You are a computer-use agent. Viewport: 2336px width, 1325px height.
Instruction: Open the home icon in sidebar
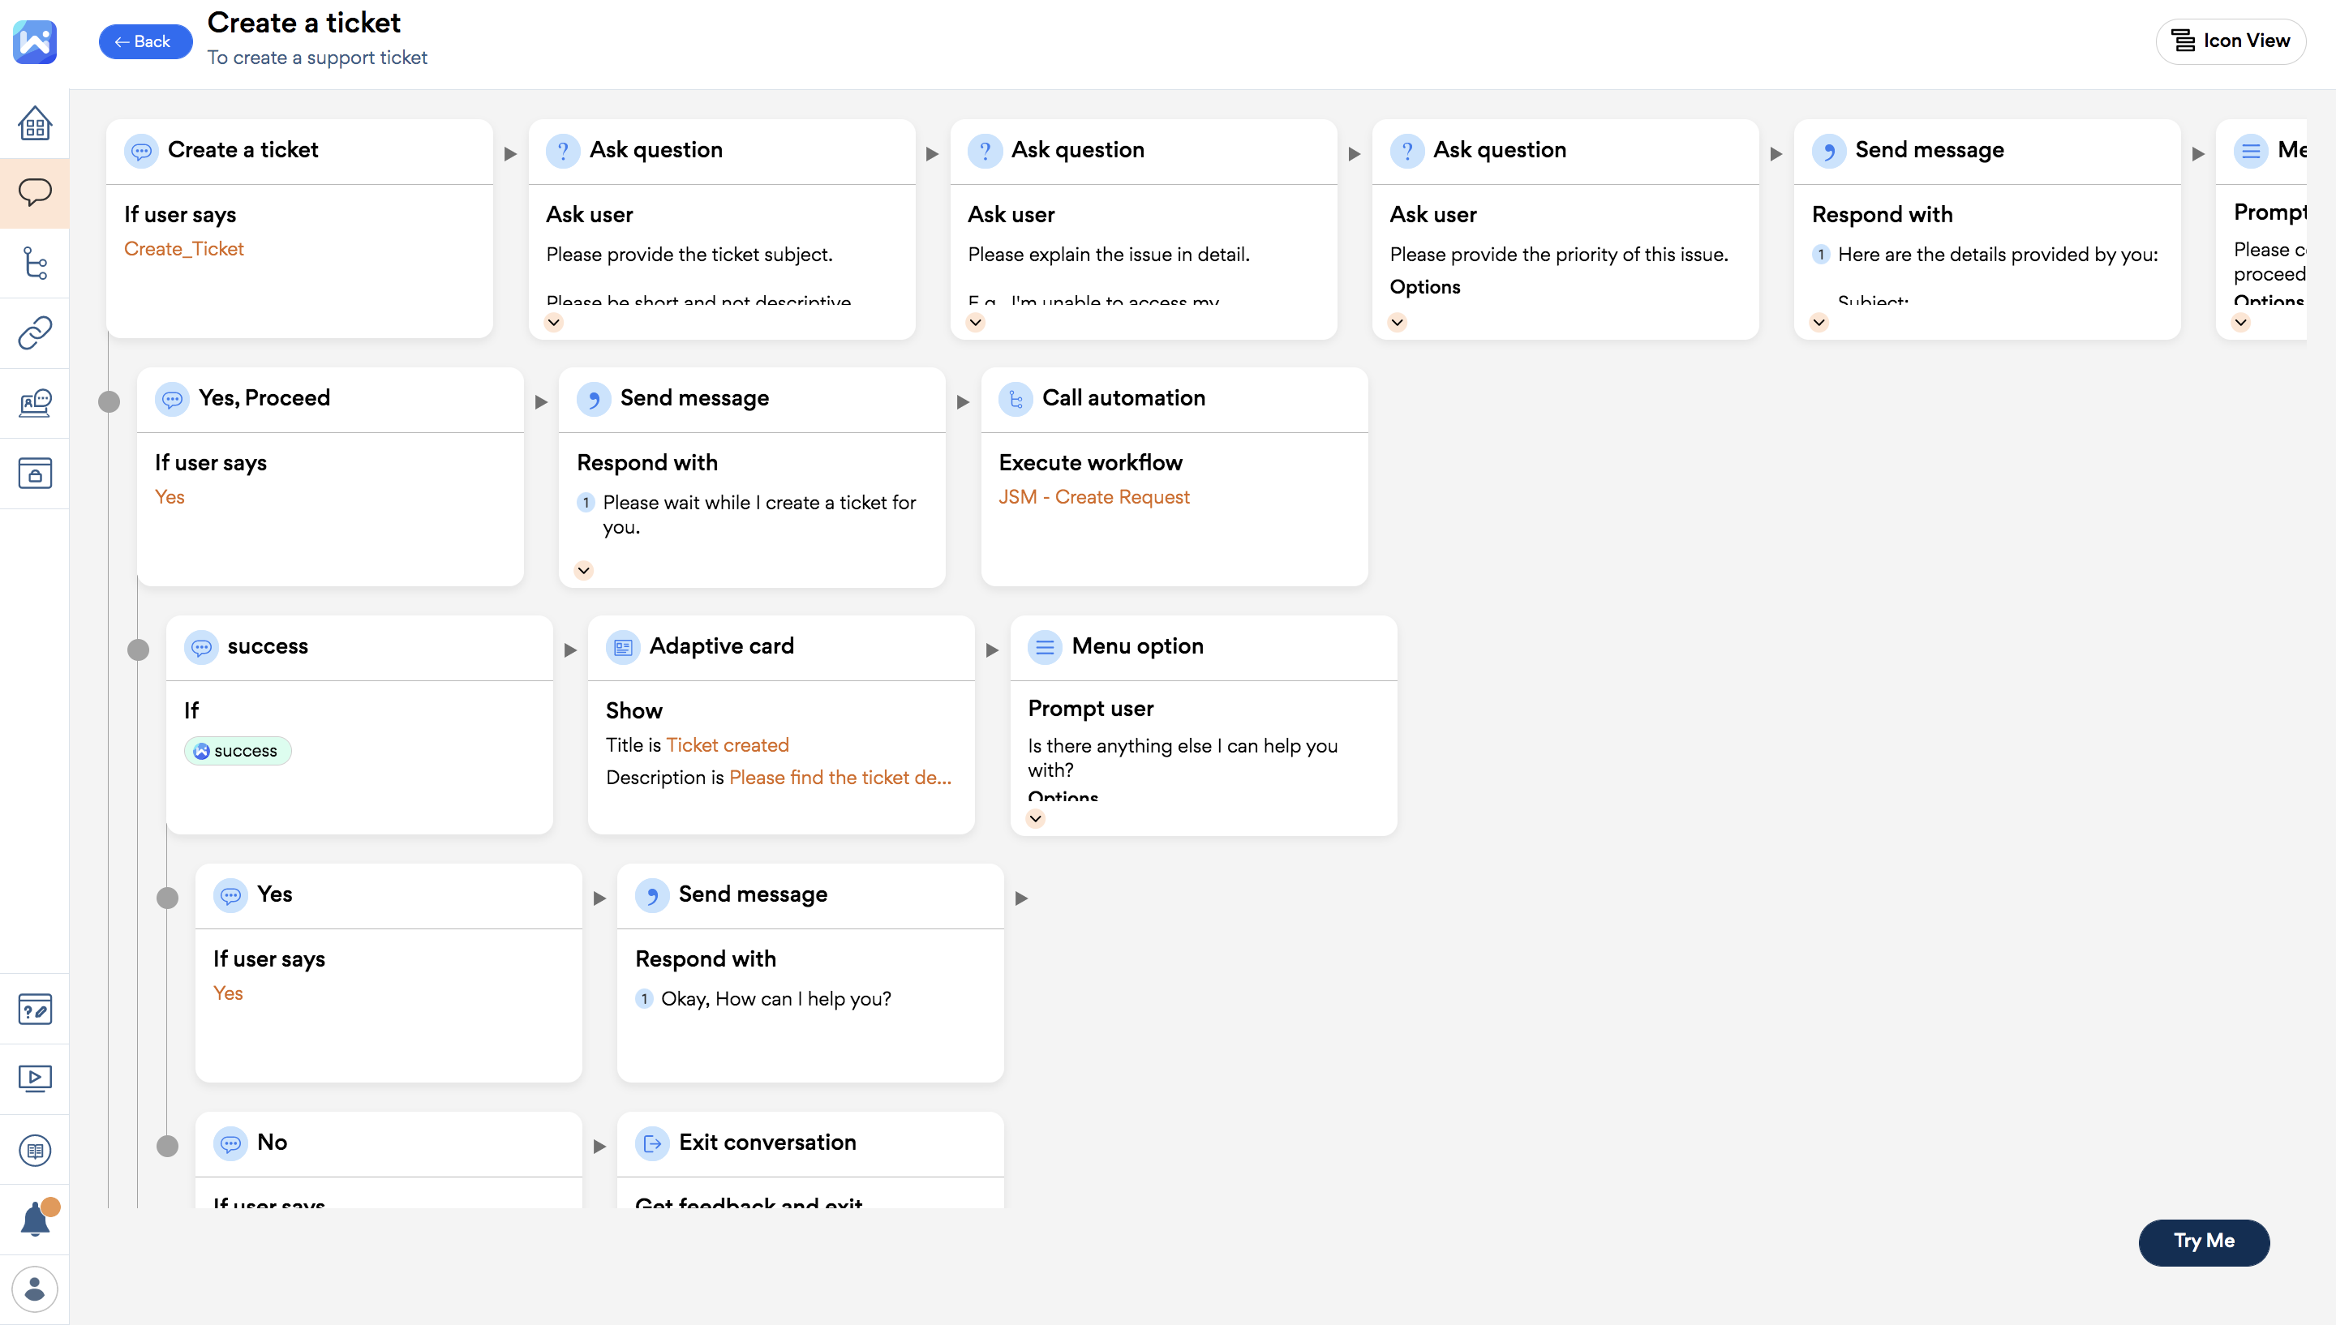click(35, 124)
